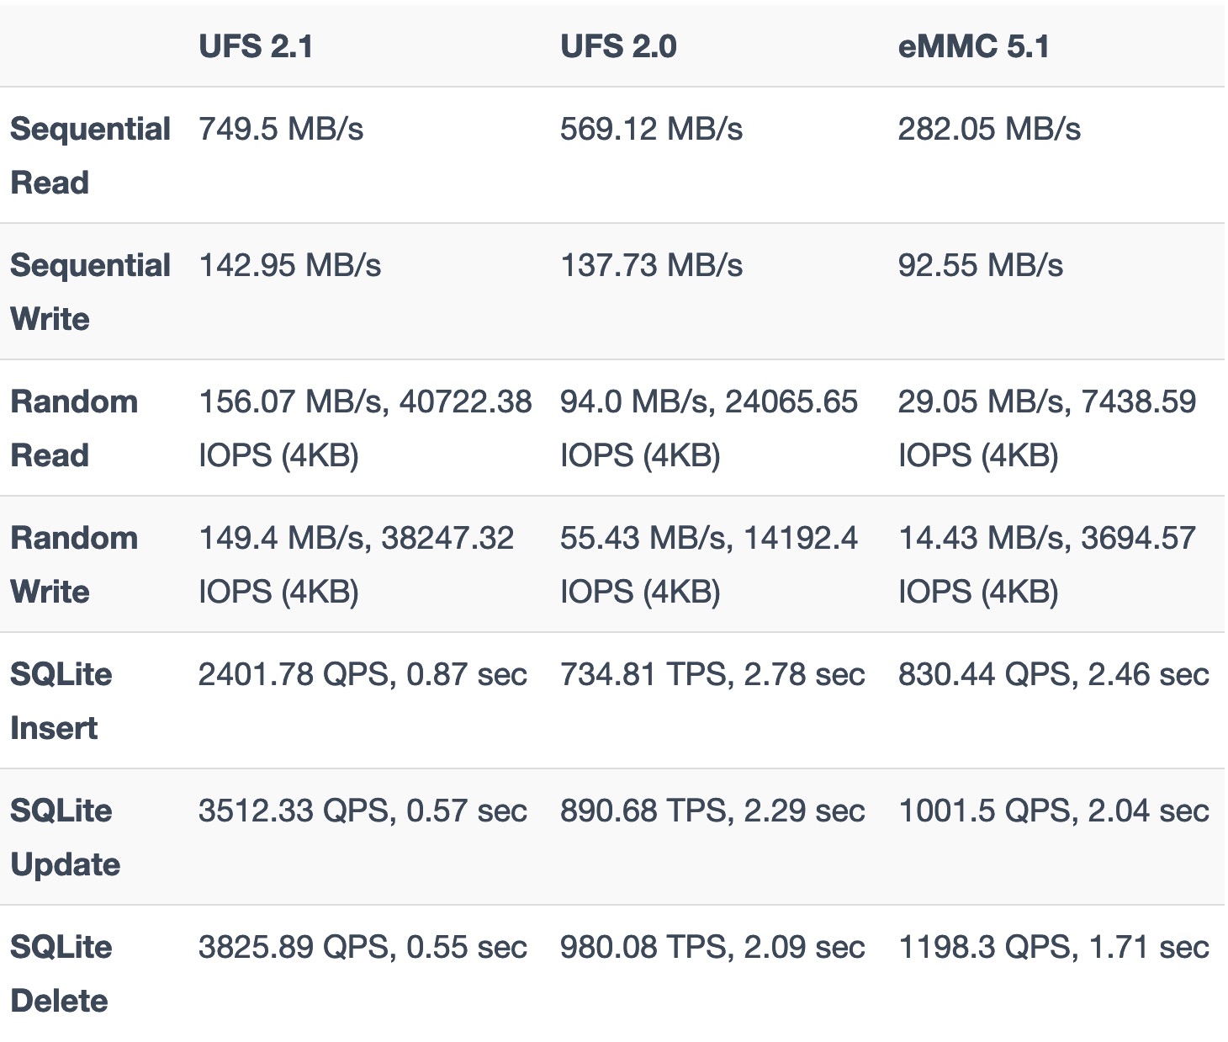Click the SQLite Delete row label

(61, 974)
